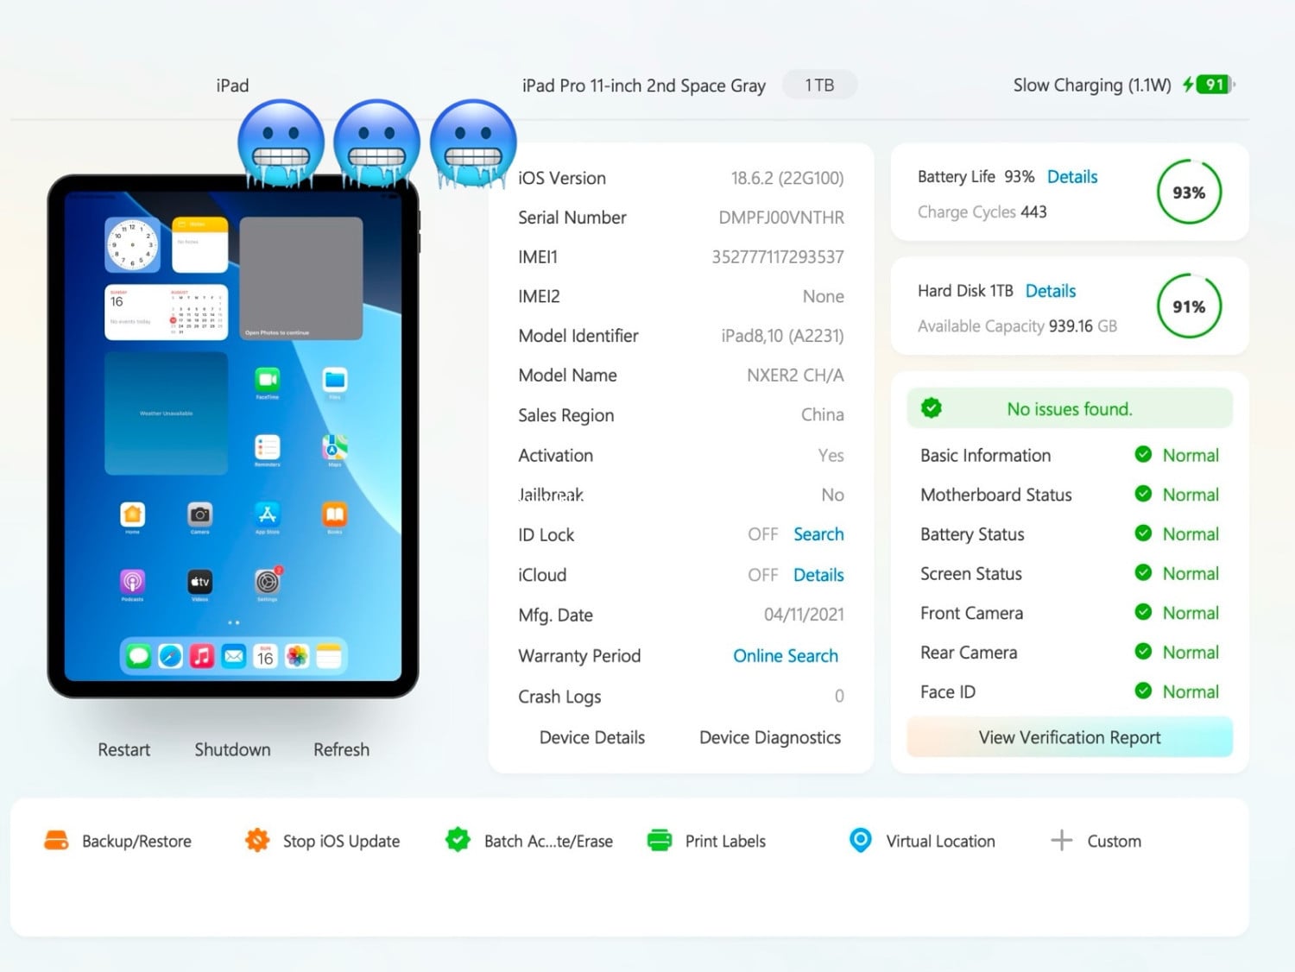
Task: Open iCloud Details link
Action: pyautogui.click(x=818, y=575)
